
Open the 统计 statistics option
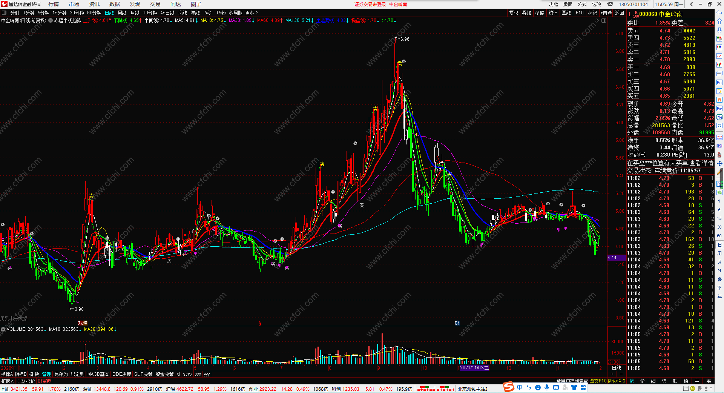tap(553, 13)
